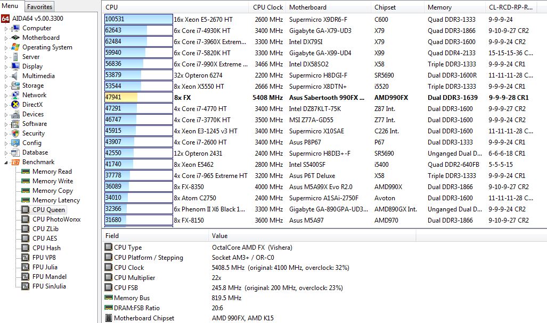The width and height of the screenshot is (547, 323).
Task: Select the Database icon in tree
Action: click(x=15, y=152)
